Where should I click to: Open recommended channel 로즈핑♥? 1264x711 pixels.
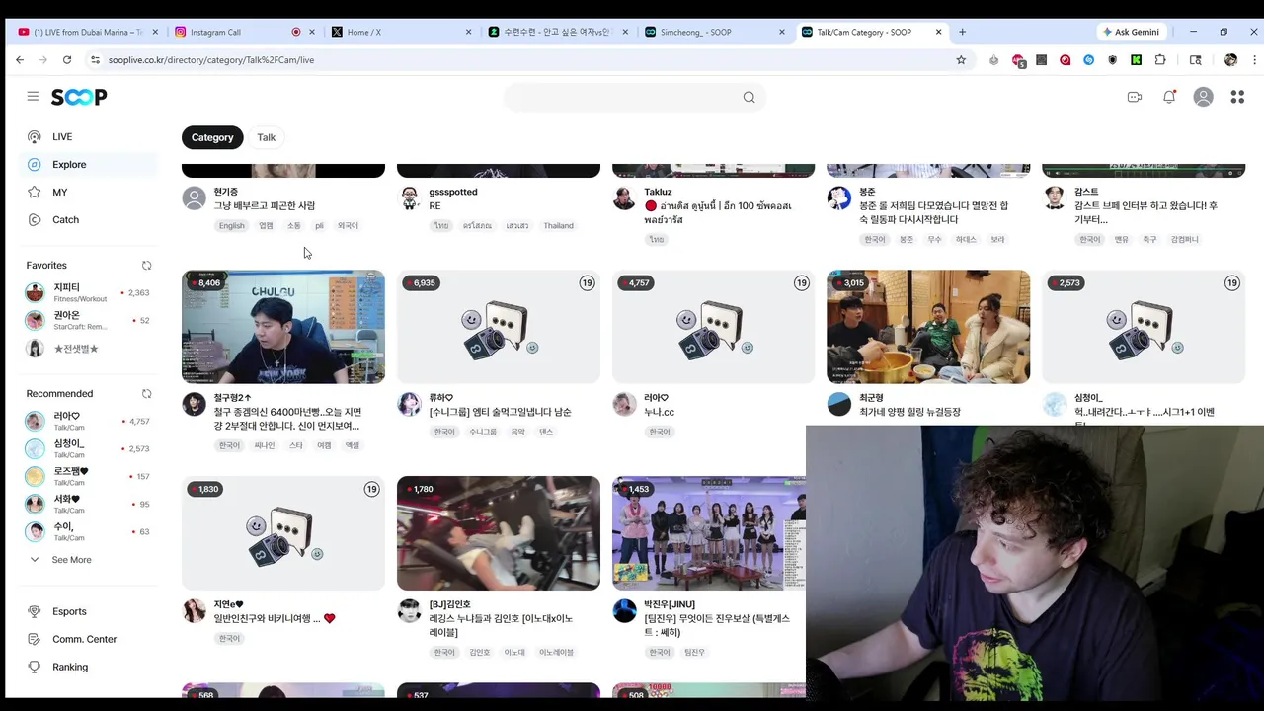coord(89,477)
